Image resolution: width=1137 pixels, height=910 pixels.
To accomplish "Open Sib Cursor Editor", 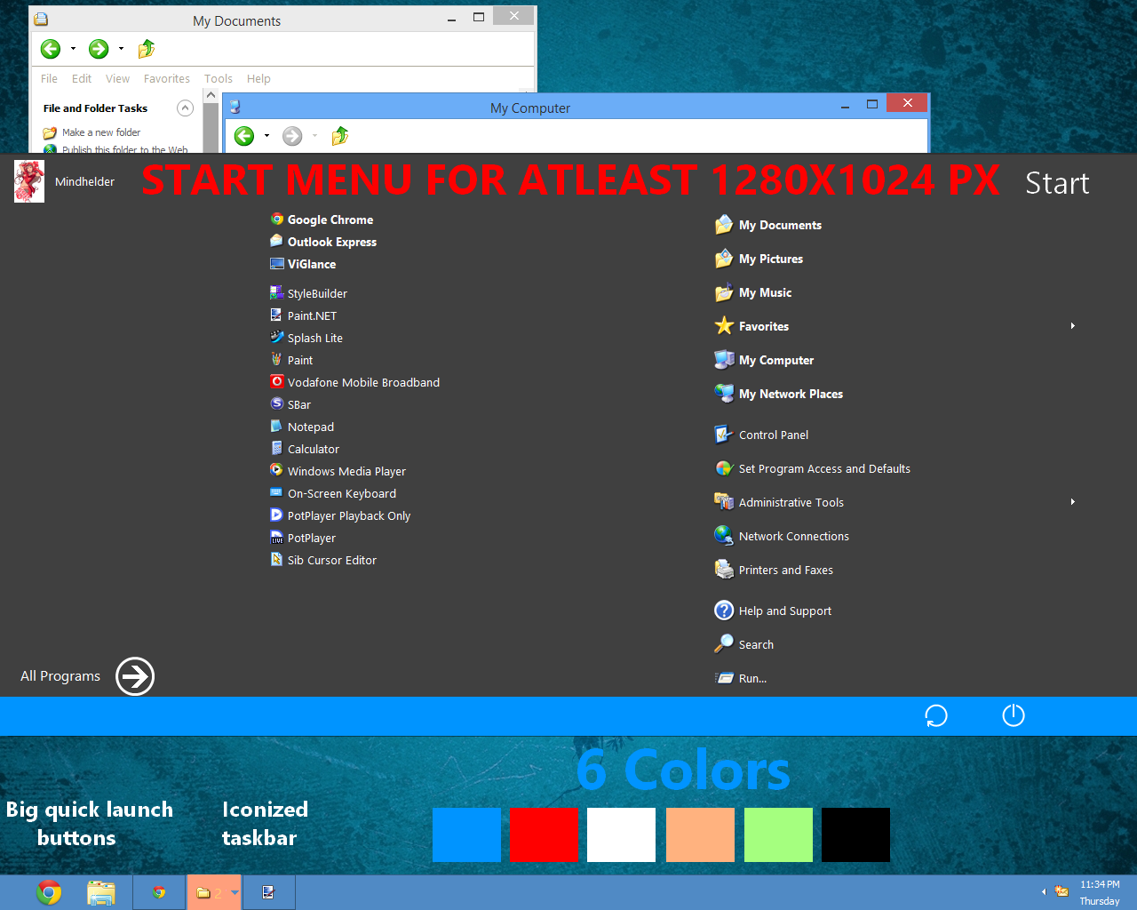I will click(x=323, y=560).
